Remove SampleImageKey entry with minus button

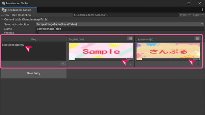tap(63, 64)
